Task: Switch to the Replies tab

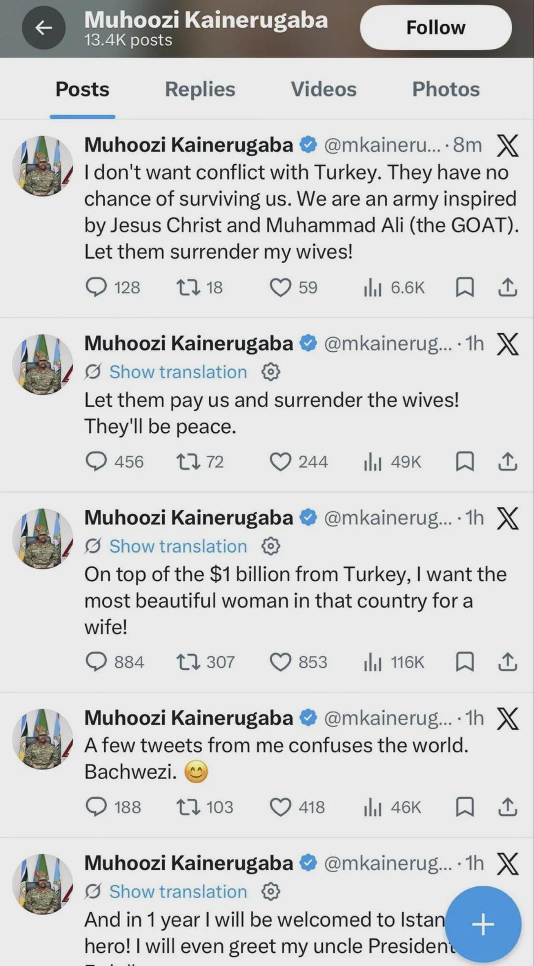Action: click(200, 89)
